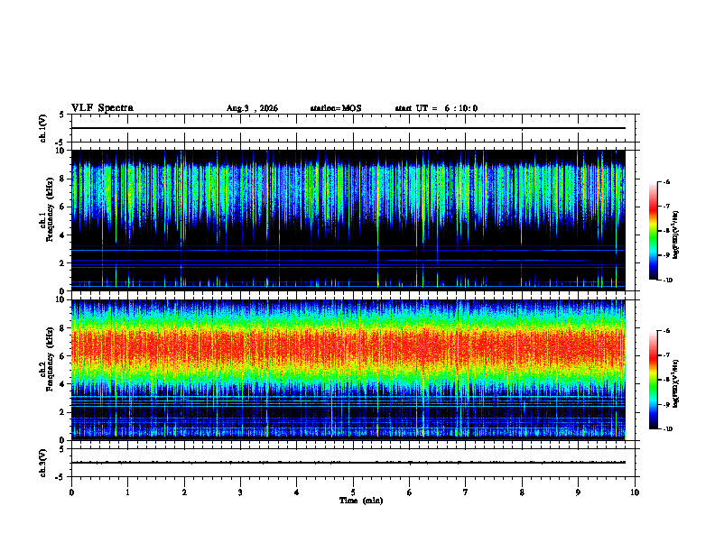Click time axis tick label "1"

[x=128, y=492]
